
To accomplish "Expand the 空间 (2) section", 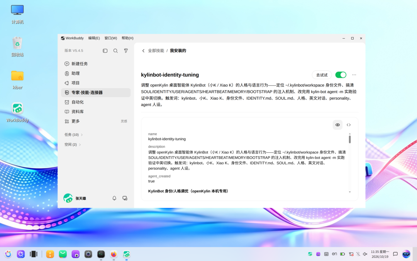I will coord(73,145).
